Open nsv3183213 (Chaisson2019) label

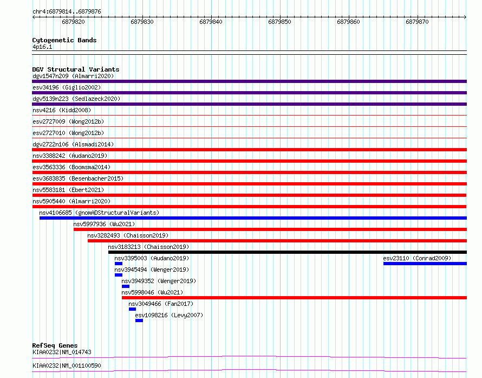(x=148, y=247)
